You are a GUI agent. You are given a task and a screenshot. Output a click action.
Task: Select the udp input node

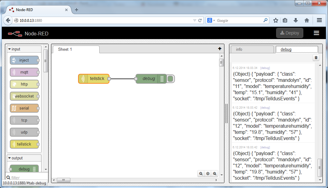tap(24, 132)
